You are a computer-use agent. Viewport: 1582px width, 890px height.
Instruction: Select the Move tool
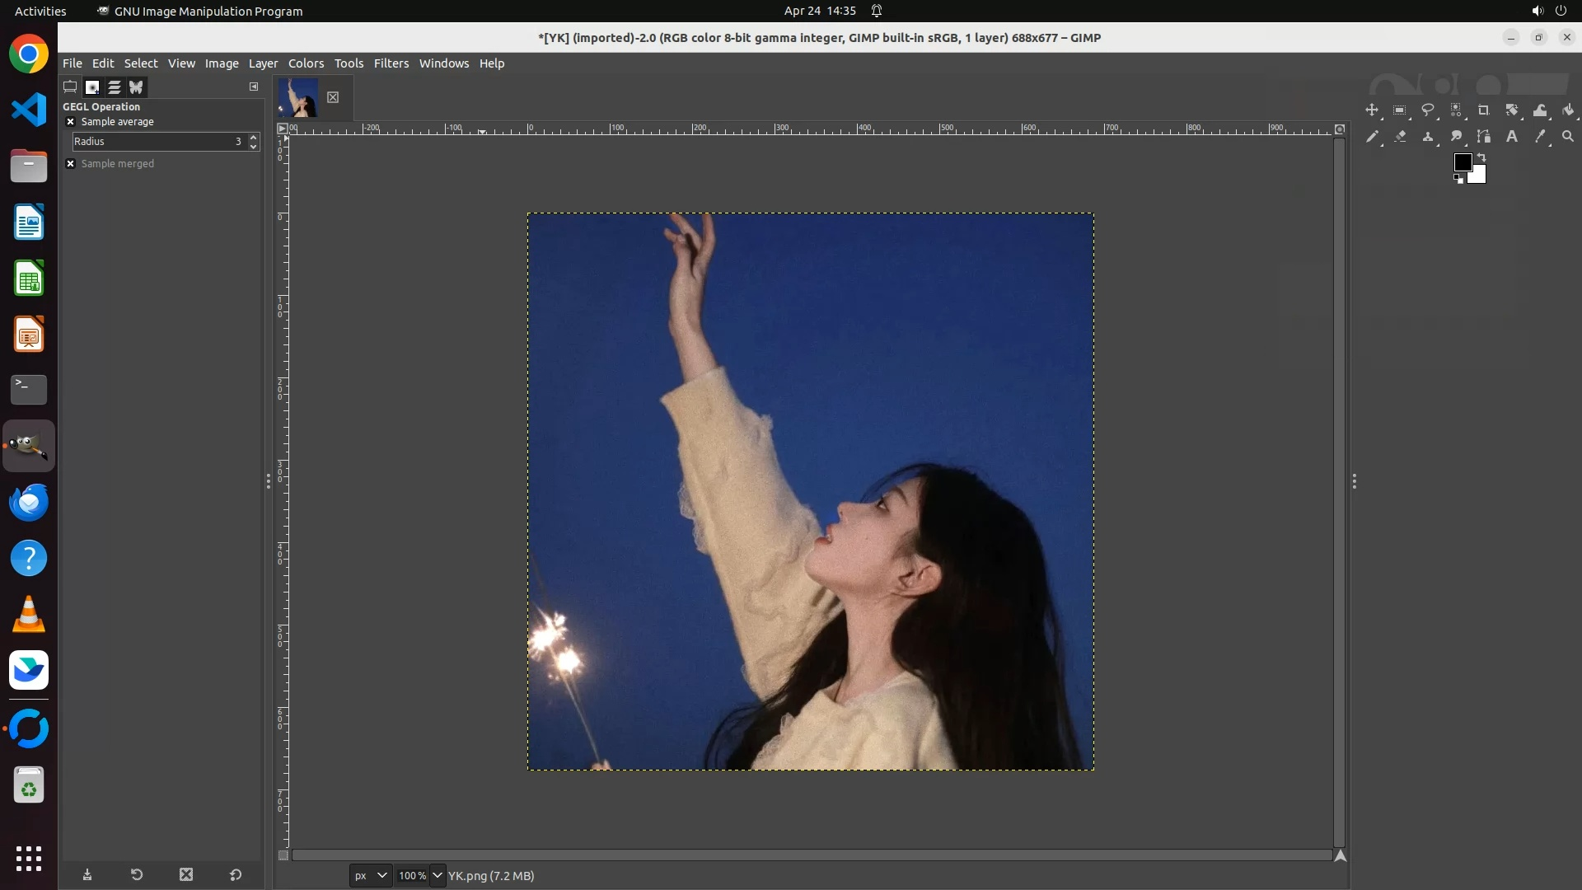tap(1372, 110)
